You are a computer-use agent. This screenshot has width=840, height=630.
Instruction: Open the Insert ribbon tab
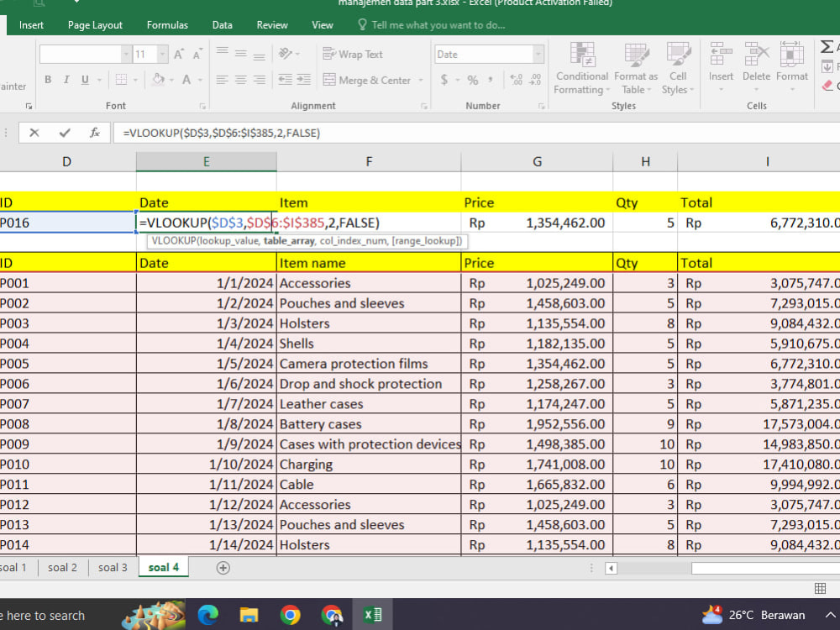tap(31, 25)
